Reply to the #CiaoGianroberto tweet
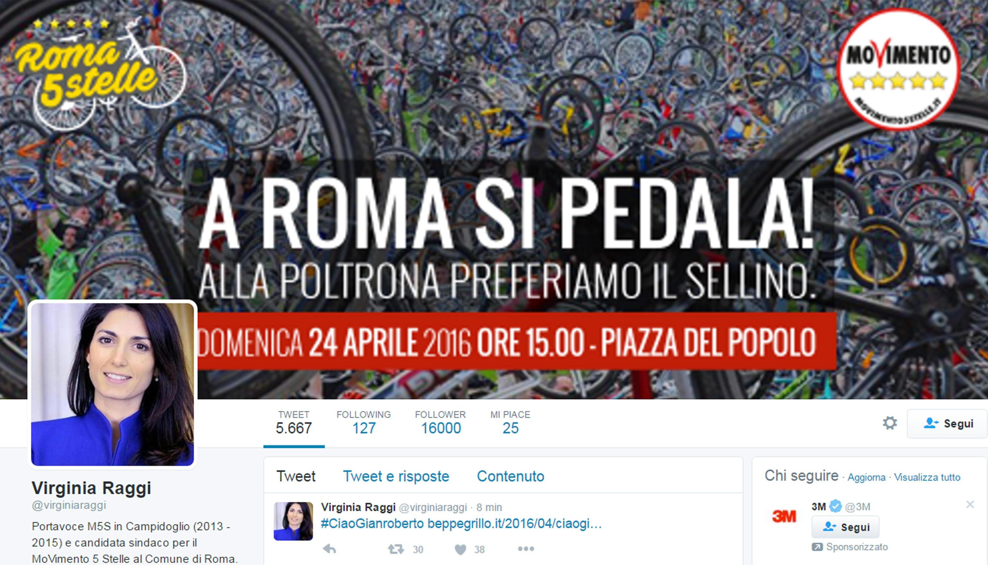The image size is (988, 565). (329, 549)
